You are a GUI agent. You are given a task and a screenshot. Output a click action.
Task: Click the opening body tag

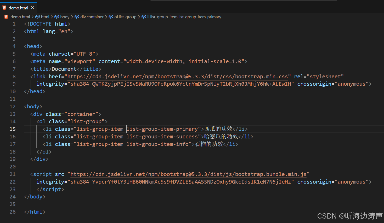[x=33, y=107]
